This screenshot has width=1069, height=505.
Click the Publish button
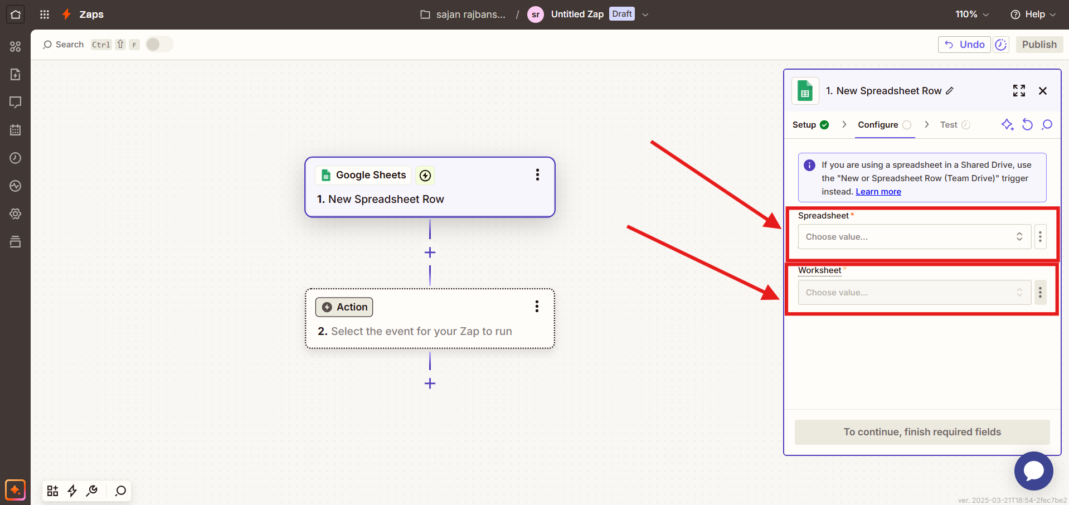click(x=1039, y=45)
